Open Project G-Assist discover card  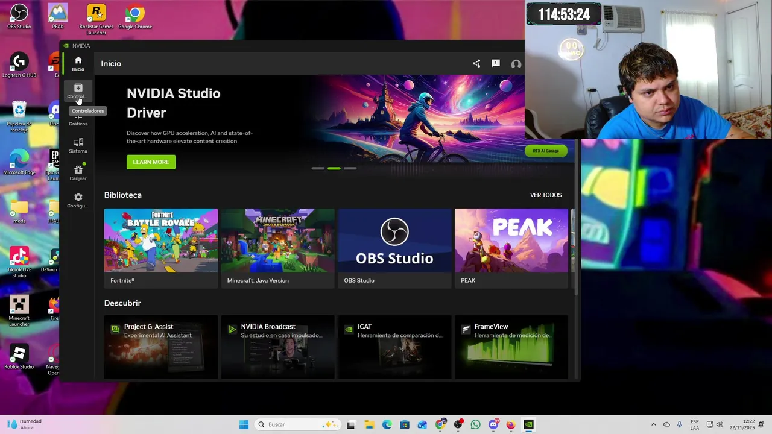tap(161, 347)
